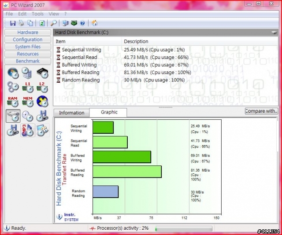Click the magnifying glass search toolbar icon
The width and height of the screenshot is (282, 235).
pyautogui.click(x=54, y=23)
